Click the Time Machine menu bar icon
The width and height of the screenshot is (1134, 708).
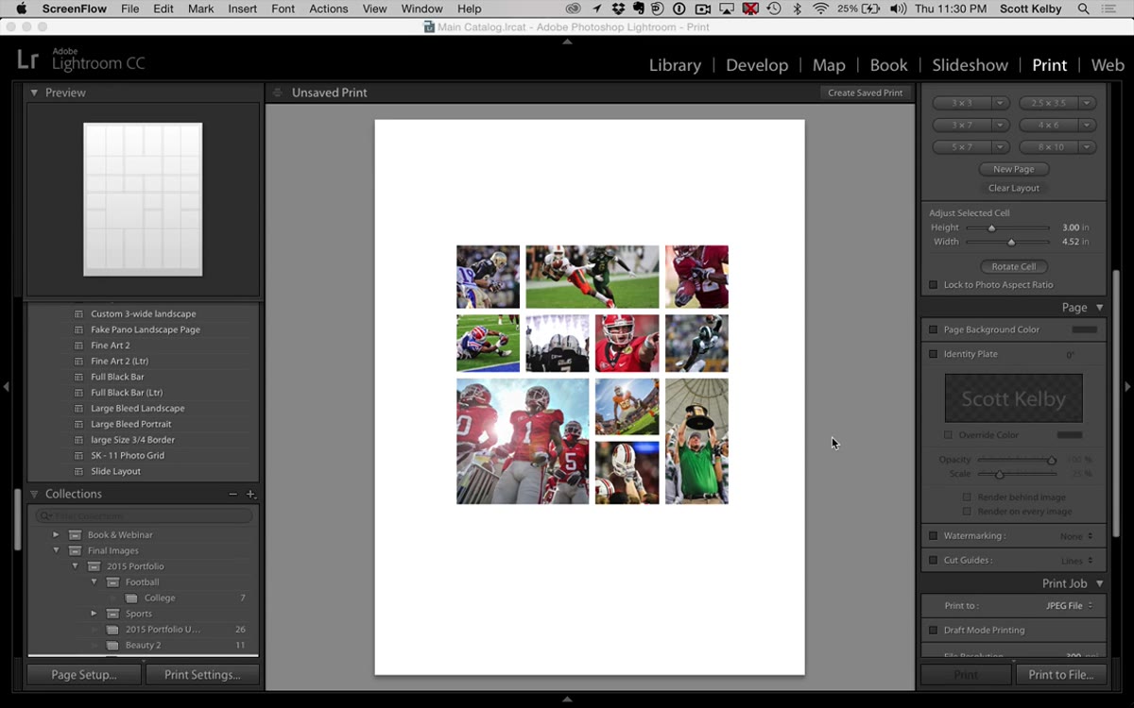(773, 8)
